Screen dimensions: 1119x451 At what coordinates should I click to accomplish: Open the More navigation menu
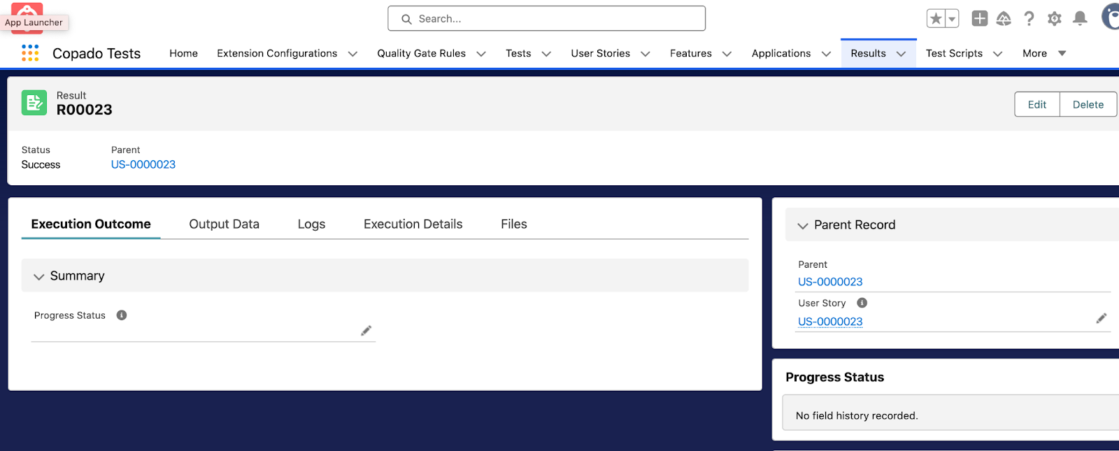click(x=1044, y=53)
